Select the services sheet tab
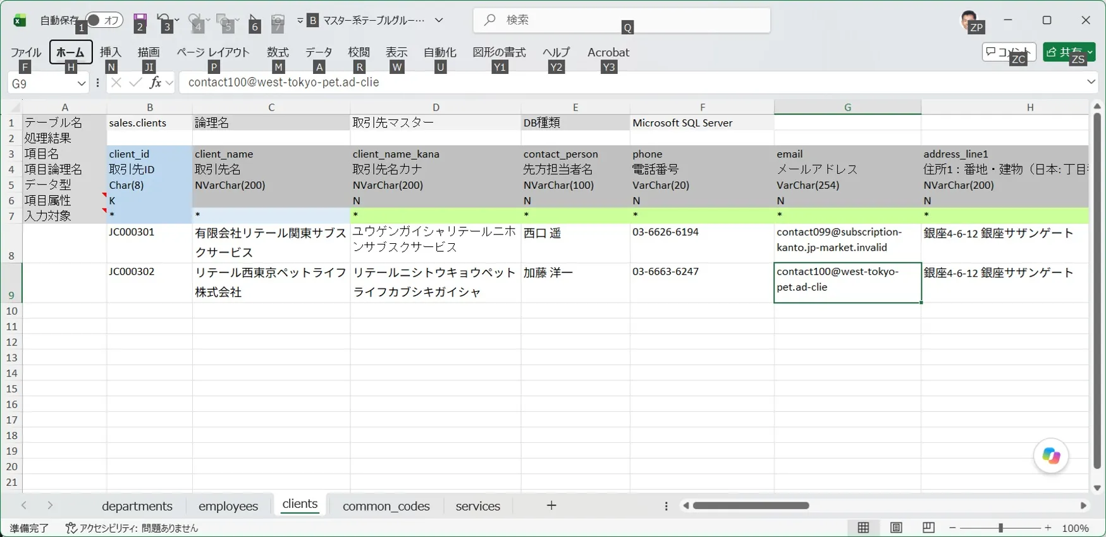 478,506
